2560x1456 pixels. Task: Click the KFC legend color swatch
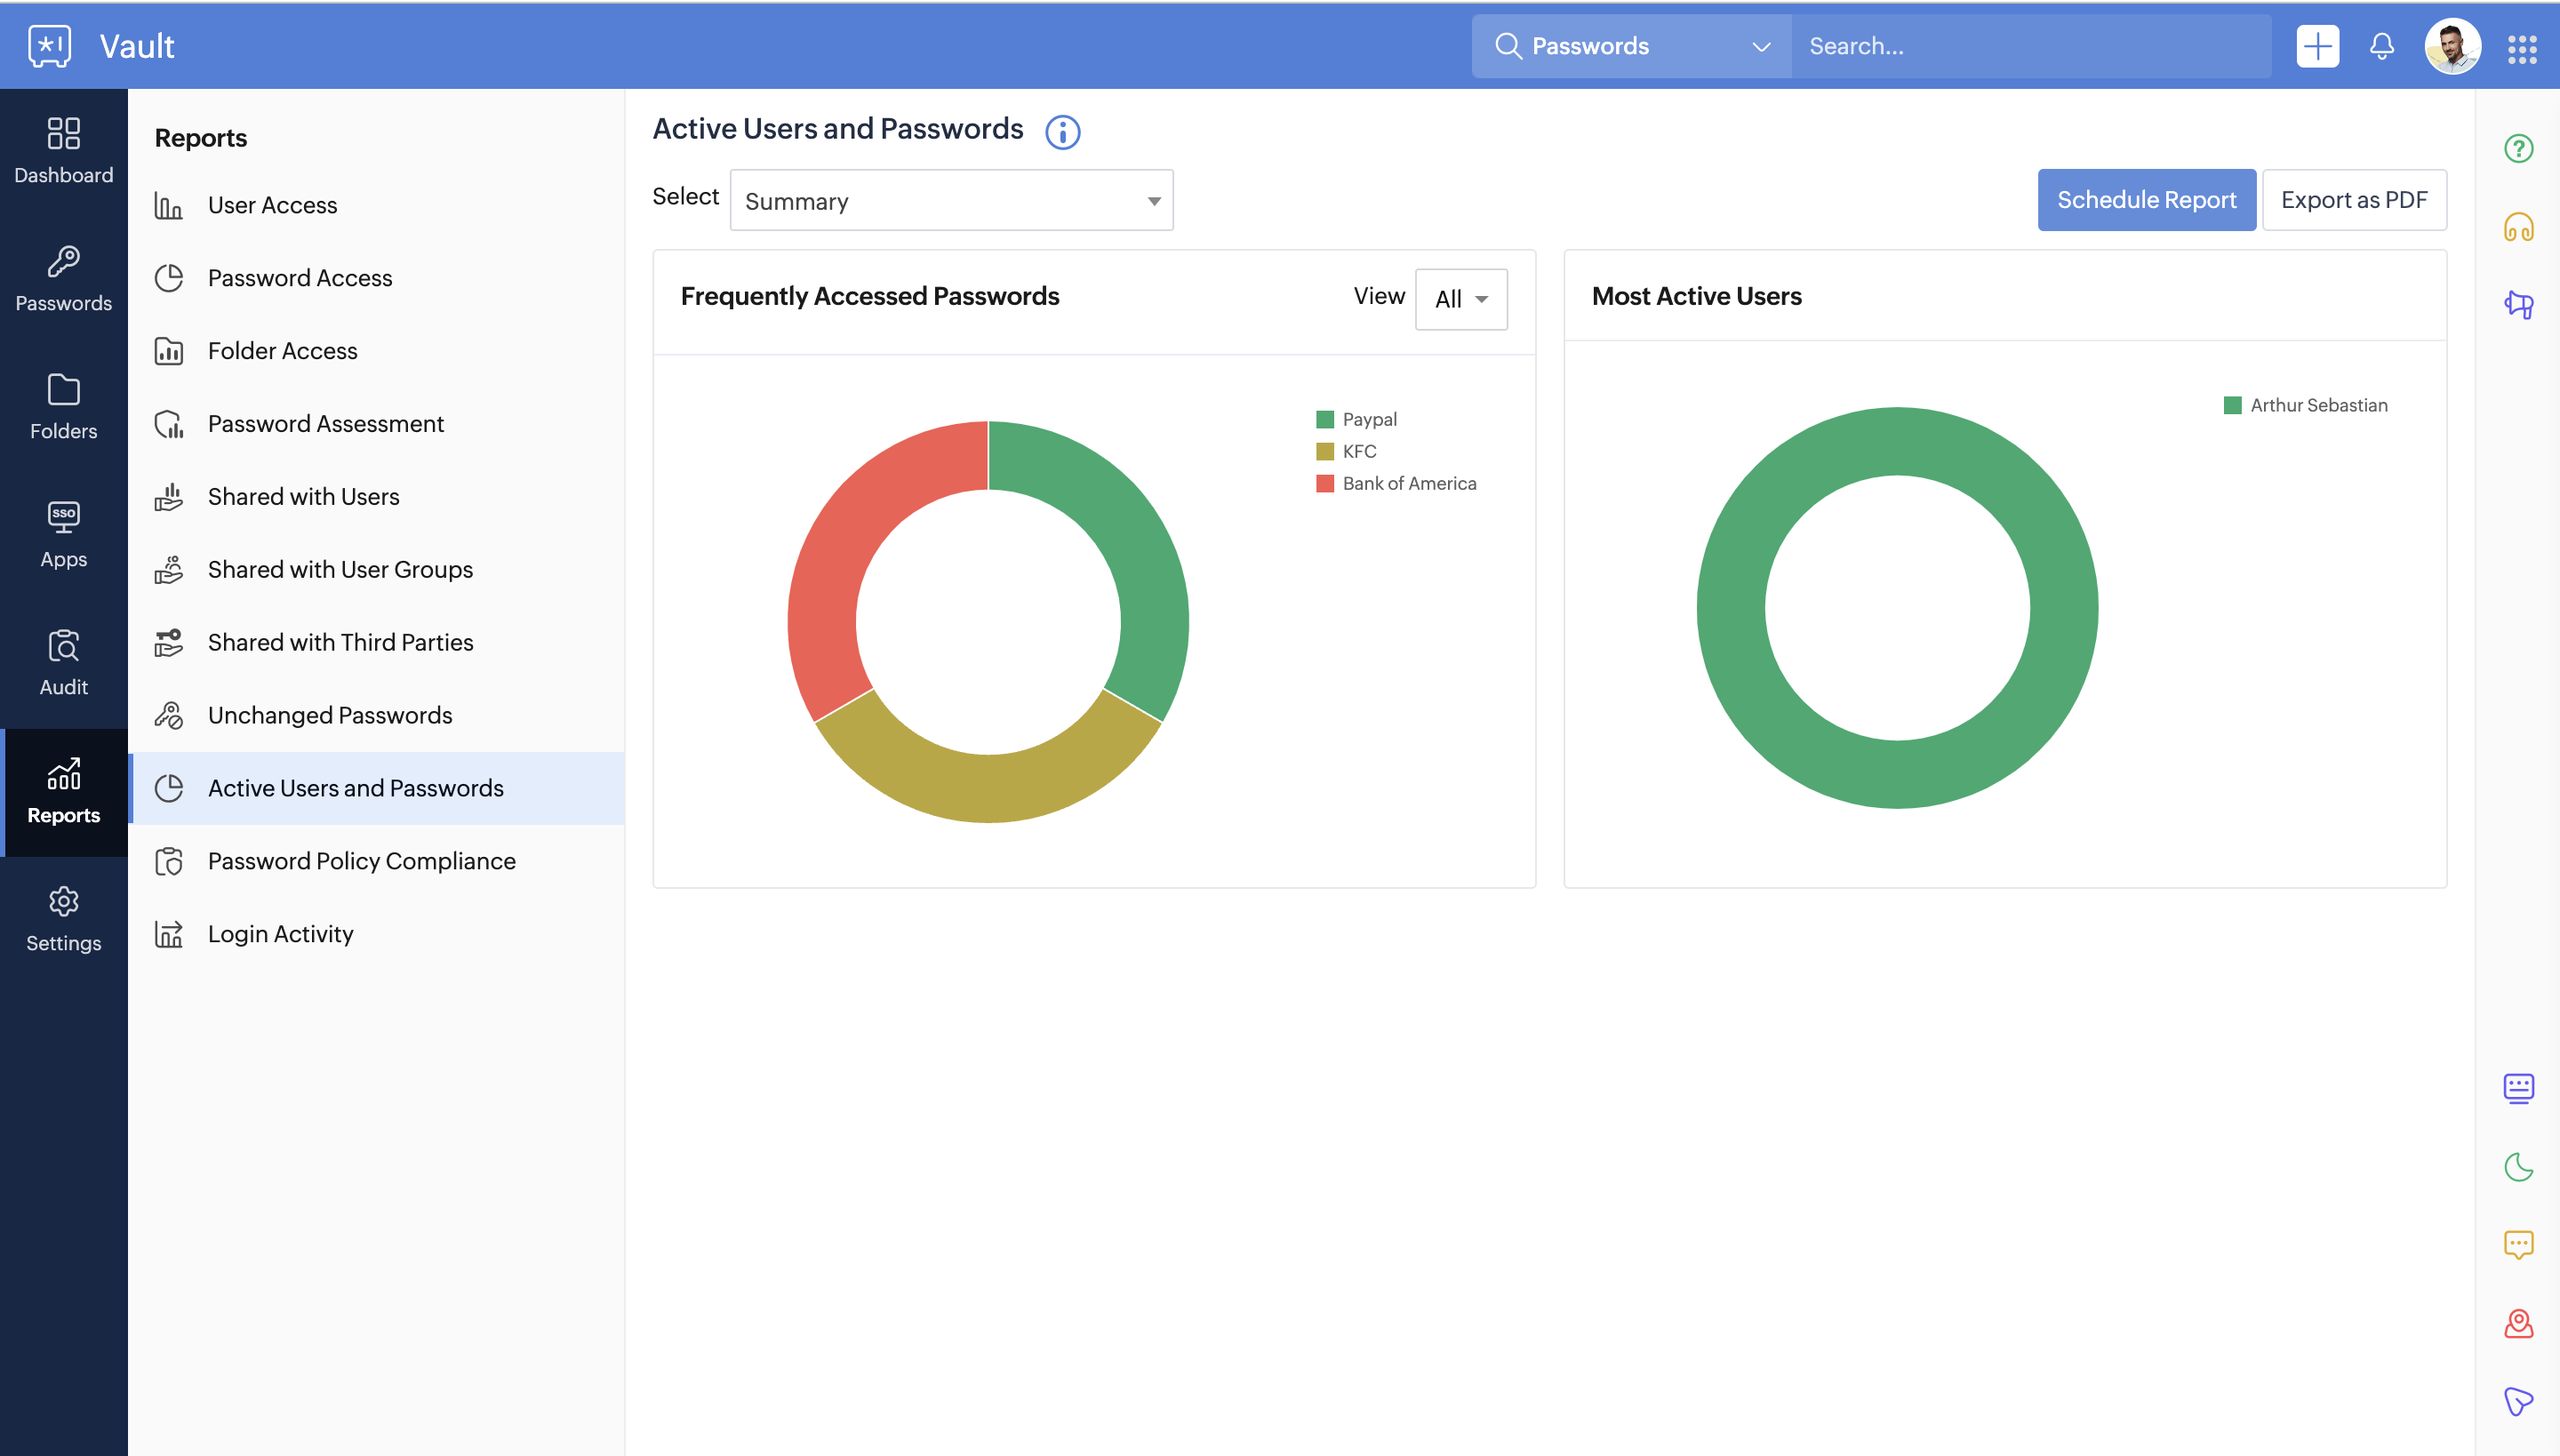click(x=1325, y=452)
